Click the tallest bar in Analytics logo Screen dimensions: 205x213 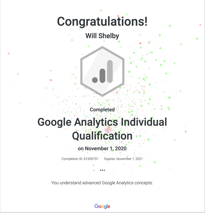pyautogui.click(x=110, y=72)
